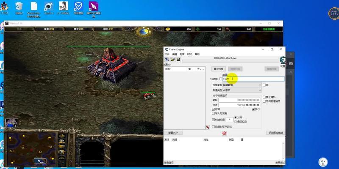This screenshot has width=339, height=169.
Task: Click the value input field containing 5000
Action: tap(253, 79)
